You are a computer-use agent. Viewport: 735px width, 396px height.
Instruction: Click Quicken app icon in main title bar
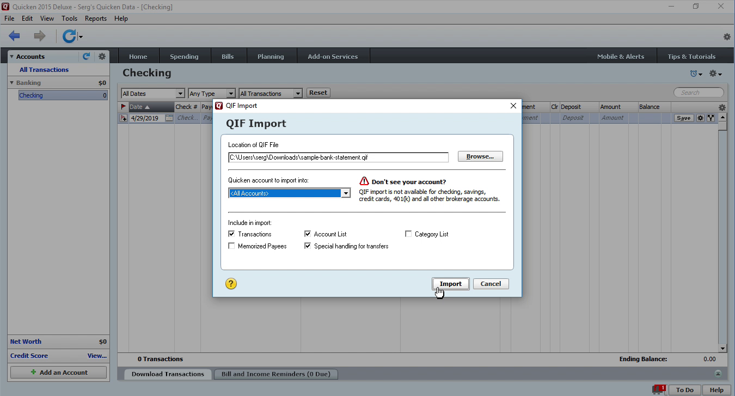click(5, 7)
